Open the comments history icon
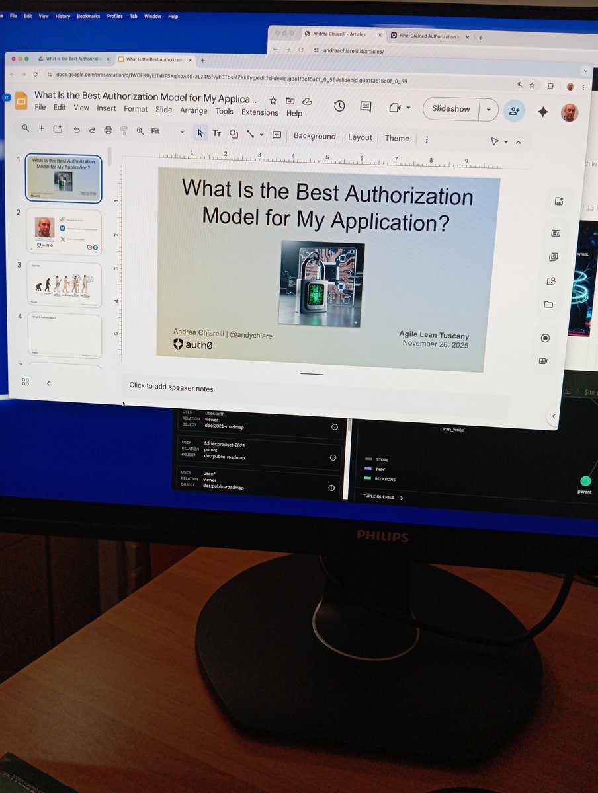 pyautogui.click(x=366, y=107)
